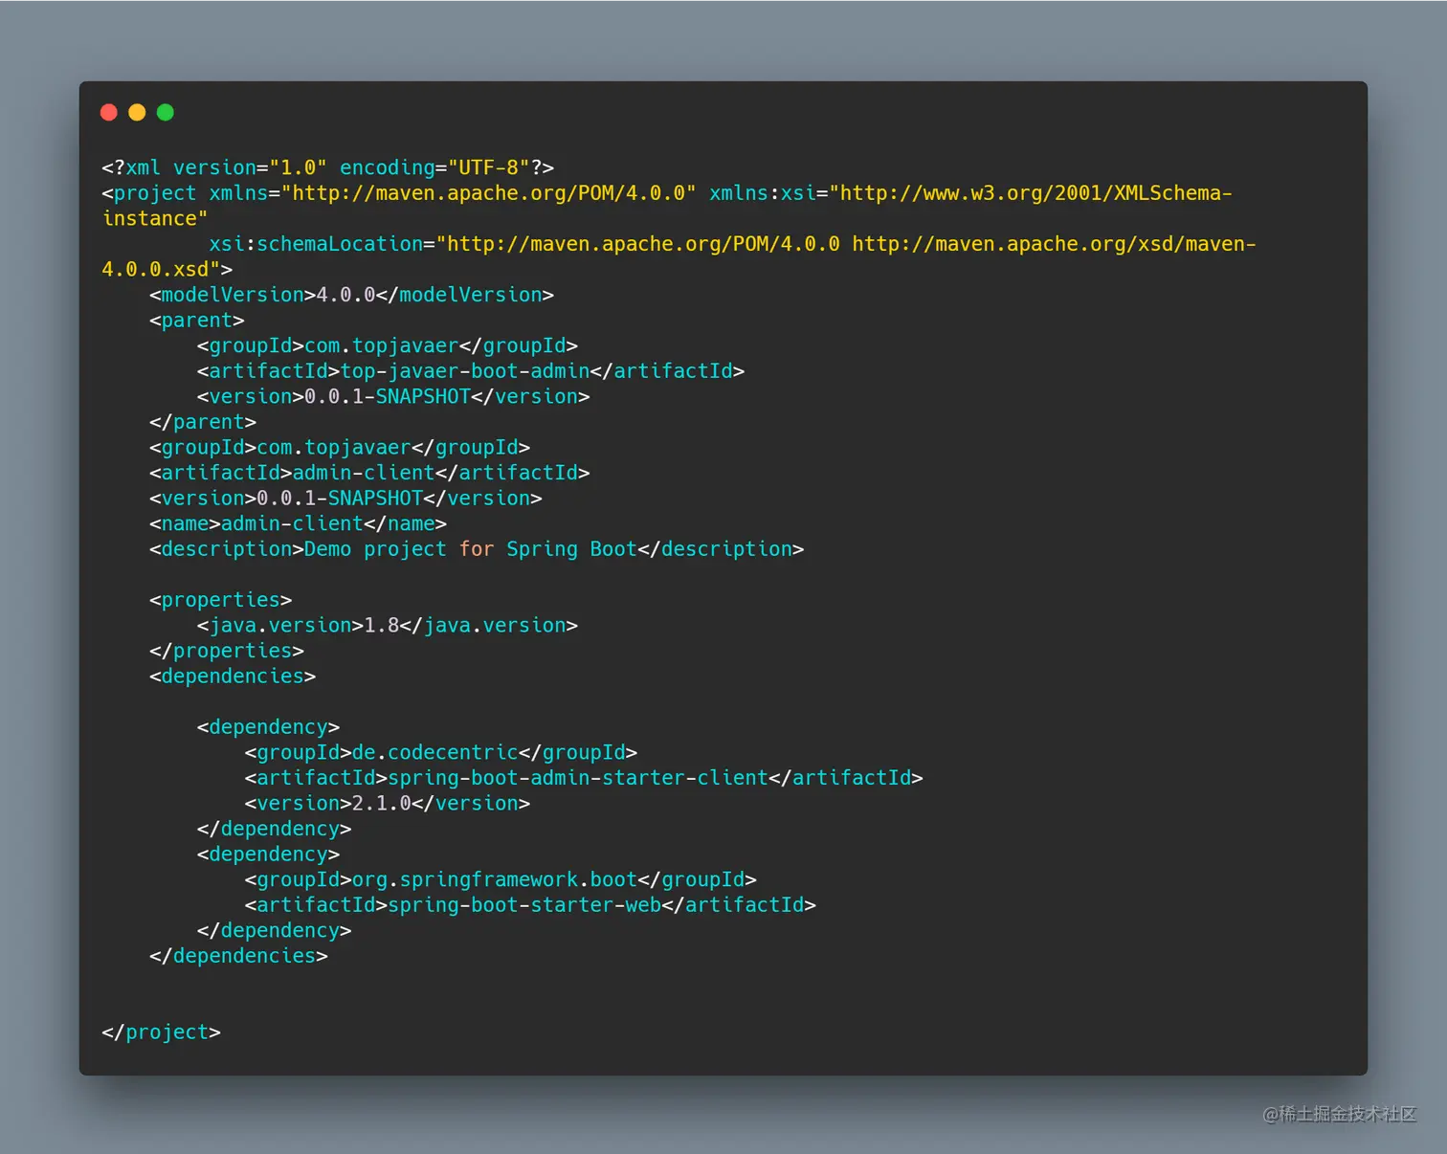The width and height of the screenshot is (1447, 1154).
Task: Click the yellow minimize dot
Action: click(137, 113)
